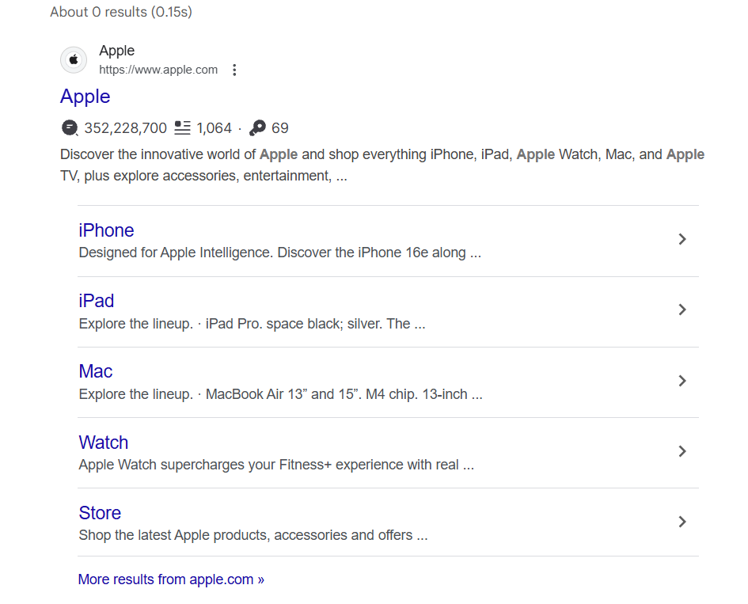The width and height of the screenshot is (748, 604).
Task: Open the three-dot menu beside apple.com URL
Action: pyautogui.click(x=234, y=70)
